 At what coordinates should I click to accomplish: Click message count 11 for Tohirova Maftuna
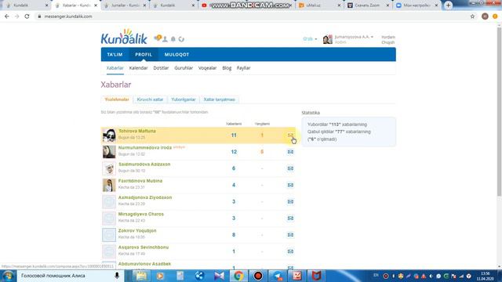[x=234, y=136]
